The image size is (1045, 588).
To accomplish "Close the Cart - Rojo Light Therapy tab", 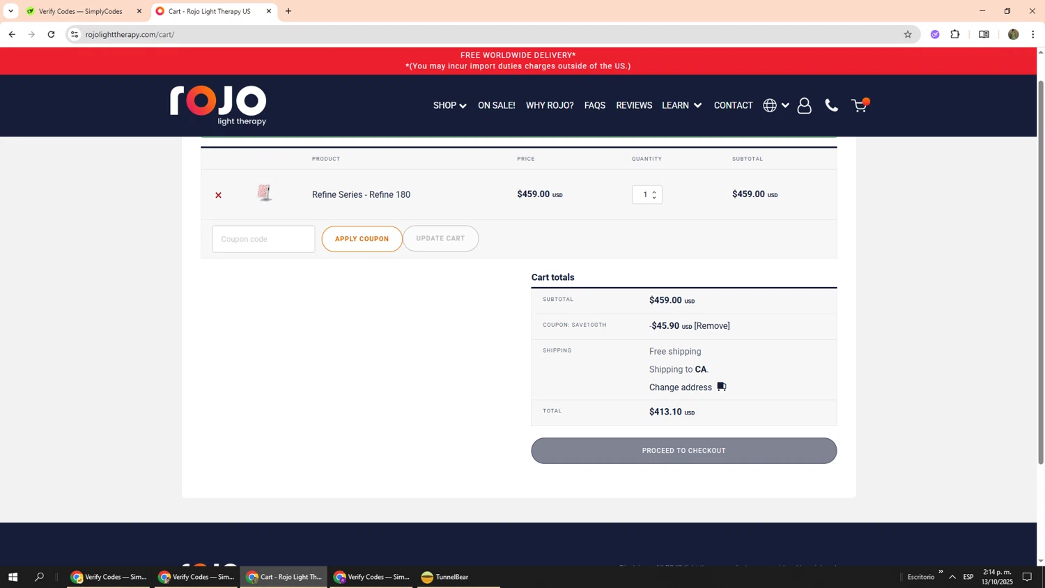I will coord(269,11).
